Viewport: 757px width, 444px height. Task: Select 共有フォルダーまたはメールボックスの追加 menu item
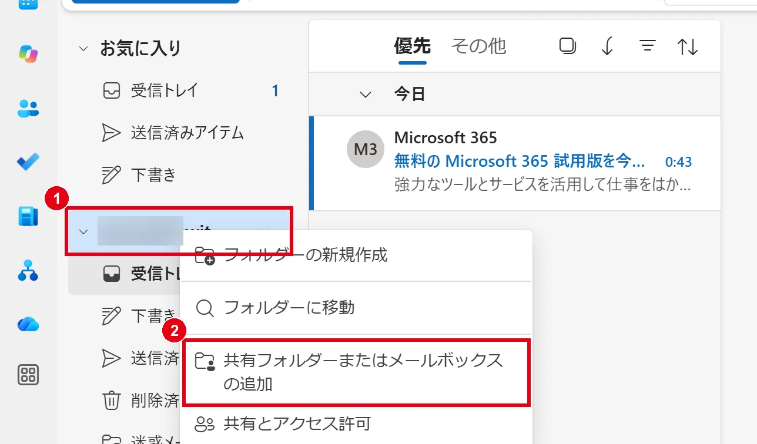point(357,372)
